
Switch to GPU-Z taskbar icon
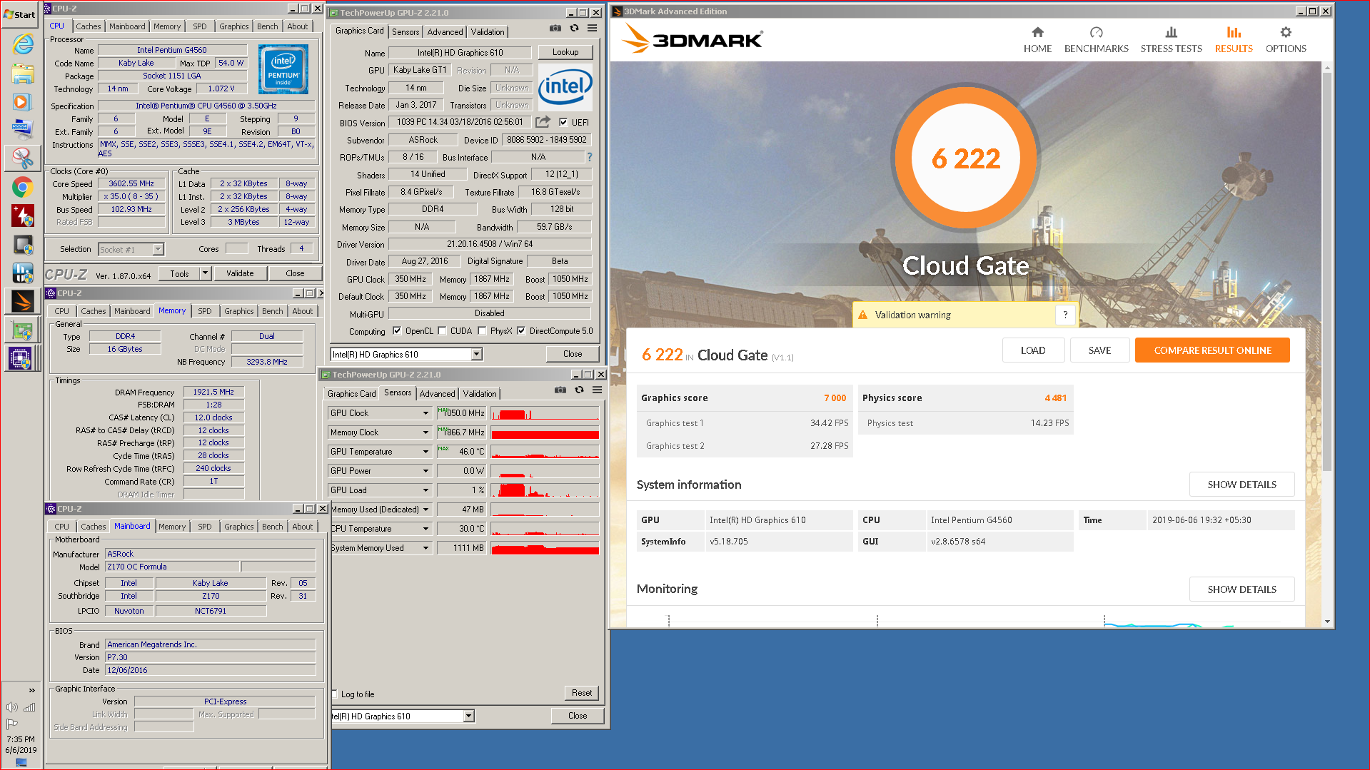tap(23, 330)
